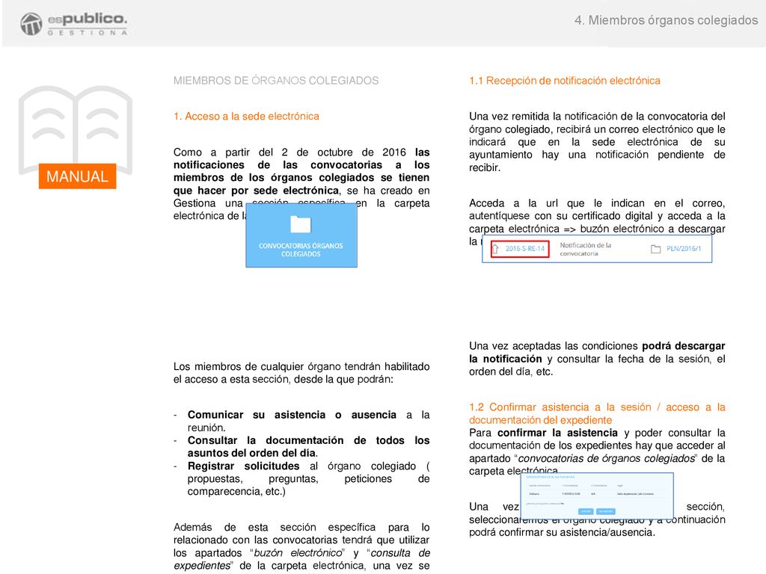Click heading '1. Acceso a la sede electrónica'
Image resolution: width=766 pixels, height=574 pixels.
[x=246, y=116]
